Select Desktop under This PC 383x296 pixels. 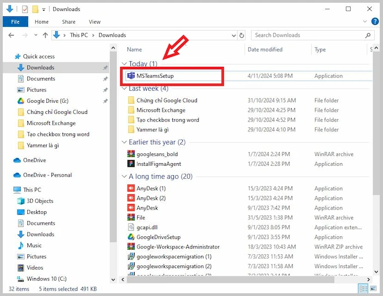coord(37,212)
